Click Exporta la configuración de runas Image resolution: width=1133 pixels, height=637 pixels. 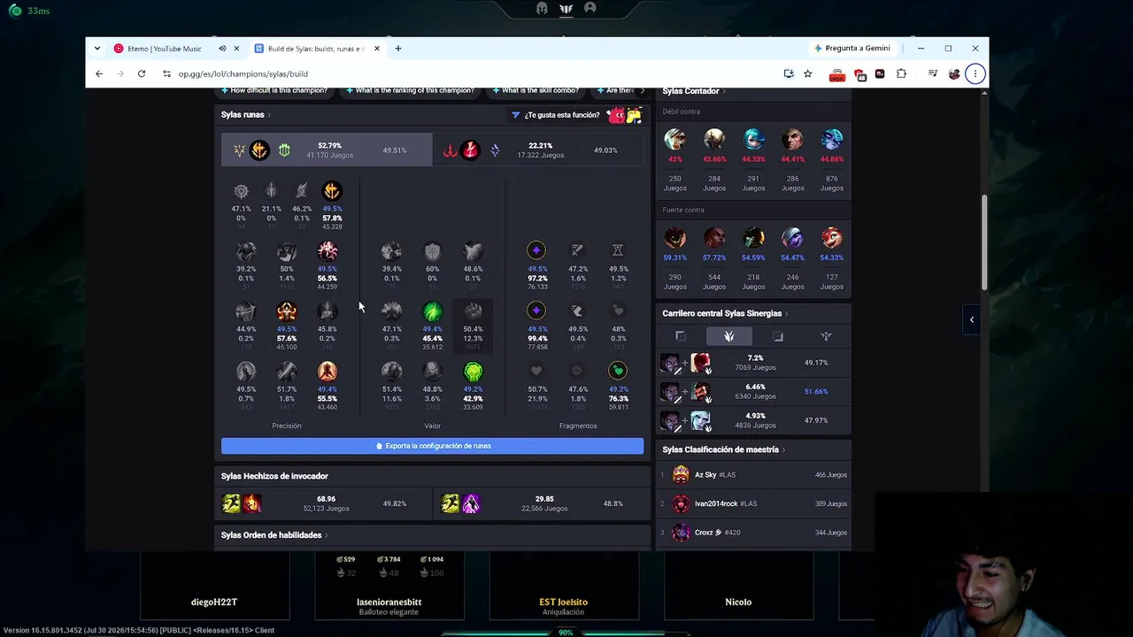432,446
